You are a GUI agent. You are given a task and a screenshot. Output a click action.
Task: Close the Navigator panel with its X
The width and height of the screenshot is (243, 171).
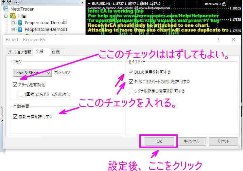[x=82, y=2]
